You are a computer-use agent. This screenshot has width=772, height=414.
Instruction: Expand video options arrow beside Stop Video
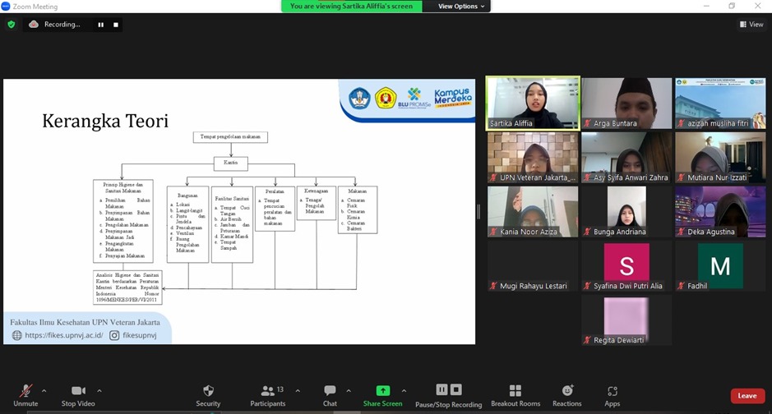(99, 390)
